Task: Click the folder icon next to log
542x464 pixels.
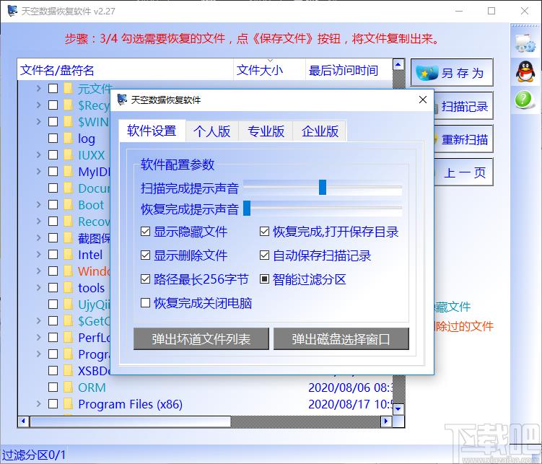Action: coord(68,139)
